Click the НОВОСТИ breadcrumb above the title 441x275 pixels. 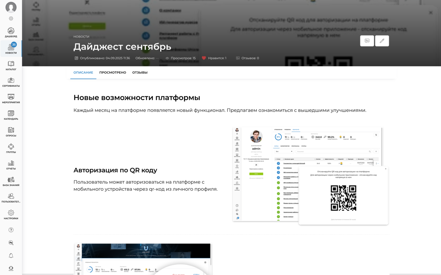point(81,37)
